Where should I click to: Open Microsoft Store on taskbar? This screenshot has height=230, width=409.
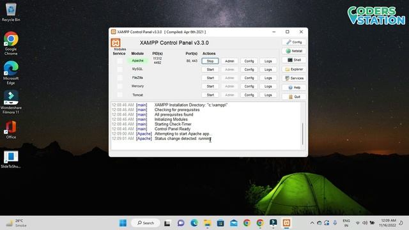click(220, 223)
